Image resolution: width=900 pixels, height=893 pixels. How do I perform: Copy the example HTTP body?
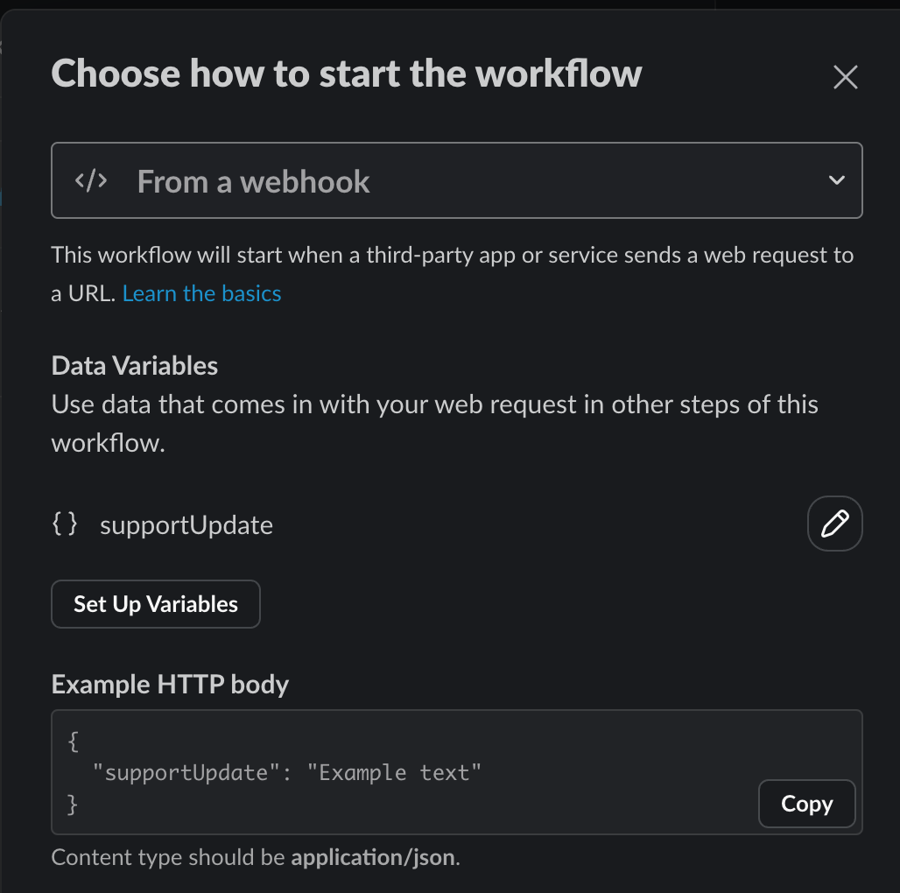coord(806,804)
